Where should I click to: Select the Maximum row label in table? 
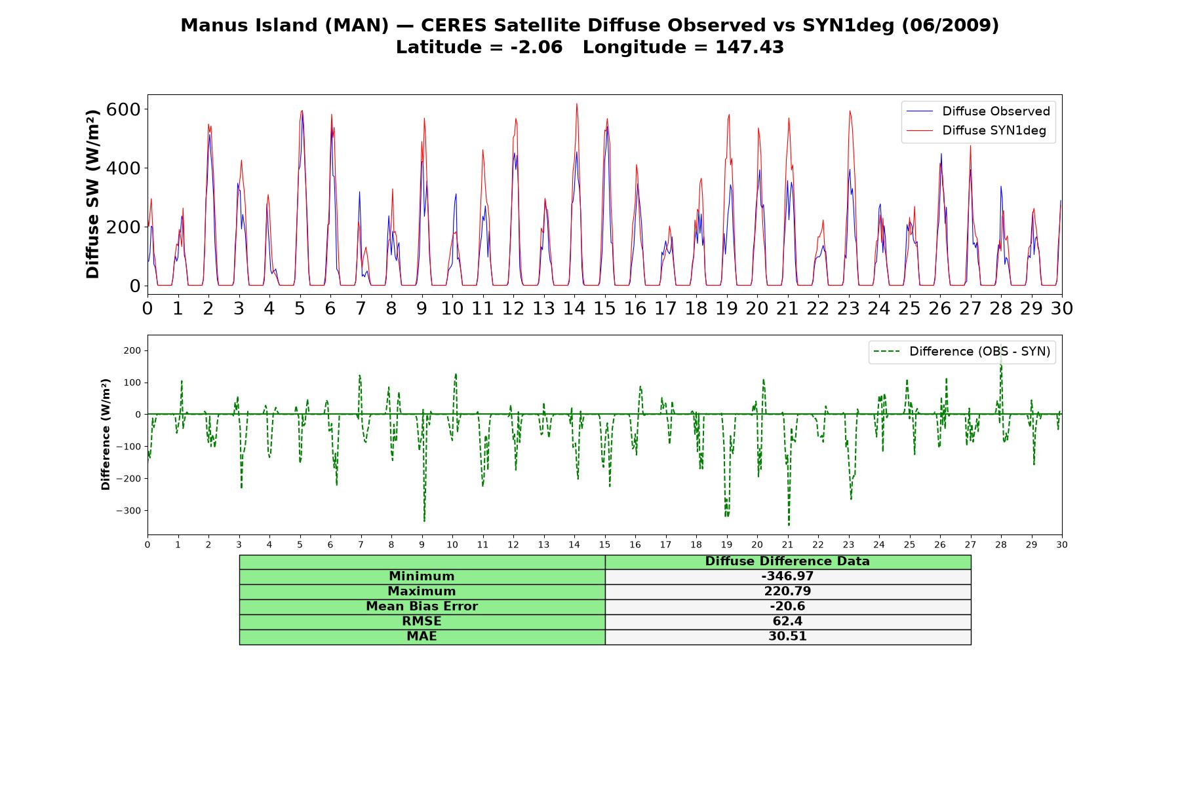(x=422, y=591)
